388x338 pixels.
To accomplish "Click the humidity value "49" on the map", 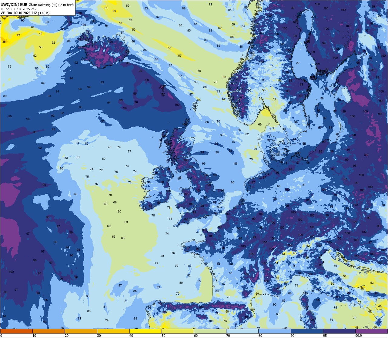I will click(x=114, y=11).
